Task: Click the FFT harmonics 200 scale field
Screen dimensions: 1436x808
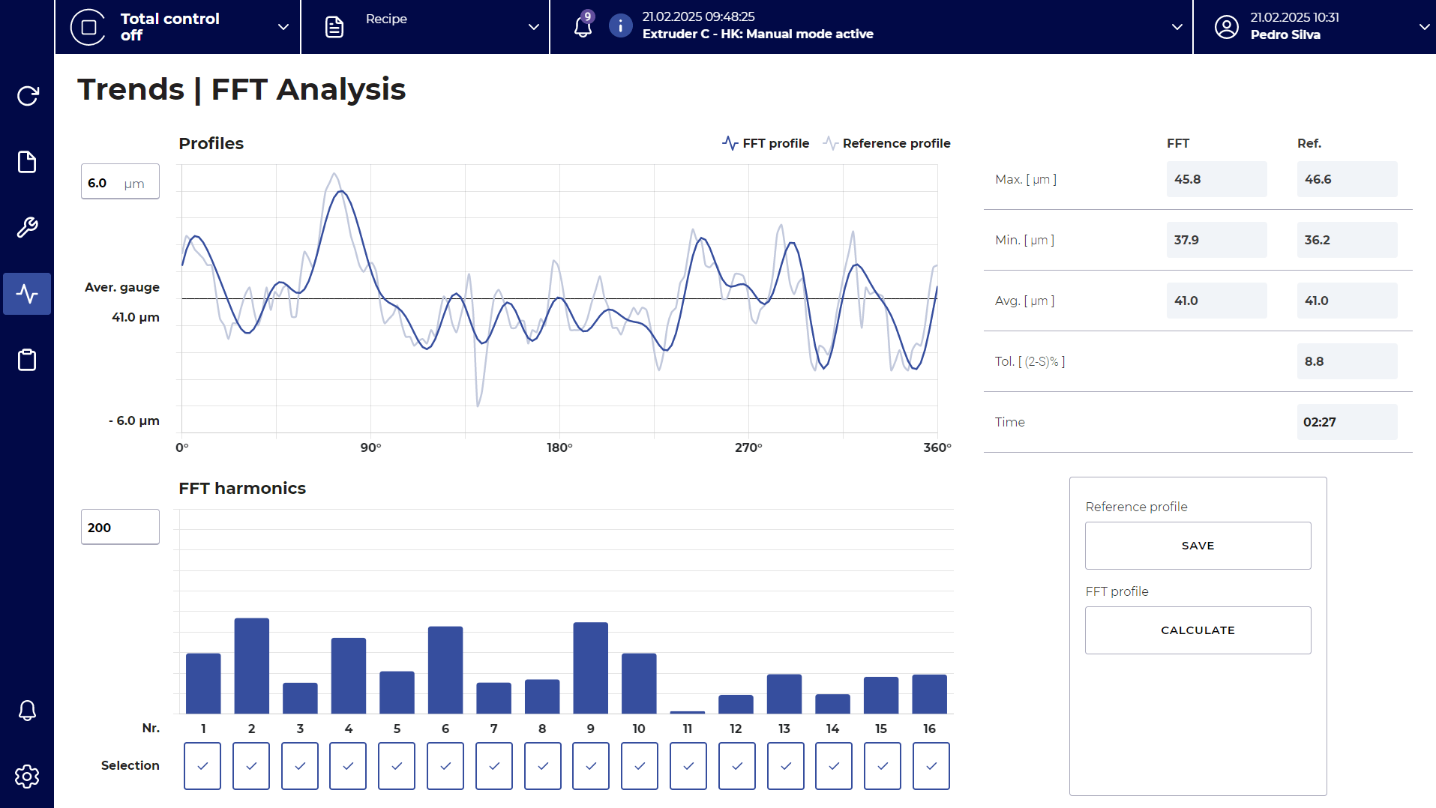Action: pos(120,527)
